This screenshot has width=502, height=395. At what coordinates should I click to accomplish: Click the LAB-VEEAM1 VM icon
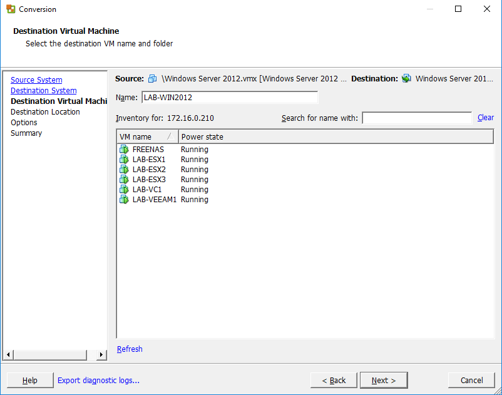[x=124, y=200]
